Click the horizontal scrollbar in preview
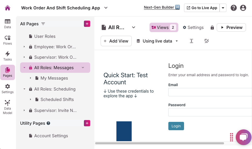The height and width of the screenshot is (149, 252). click(x=159, y=143)
